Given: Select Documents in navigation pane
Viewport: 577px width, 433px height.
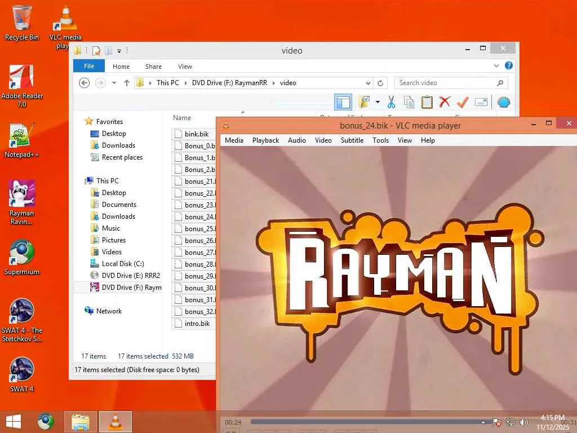Looking at the screenshot, I should pos(119,204).
